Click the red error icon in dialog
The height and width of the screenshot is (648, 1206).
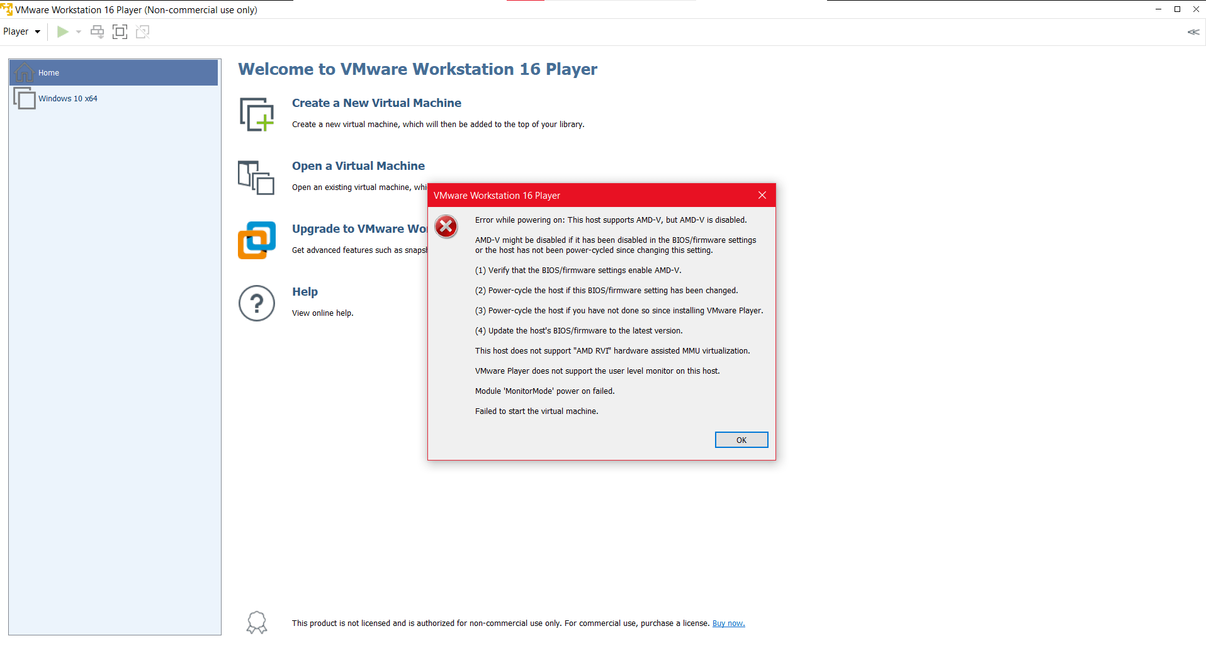(446, 226)
